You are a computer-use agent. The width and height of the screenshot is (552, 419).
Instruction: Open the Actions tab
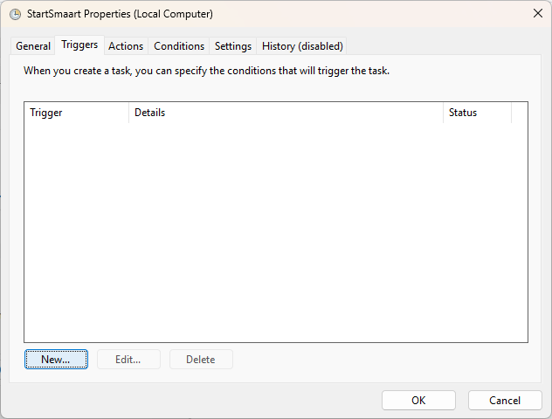coord(126,46)
